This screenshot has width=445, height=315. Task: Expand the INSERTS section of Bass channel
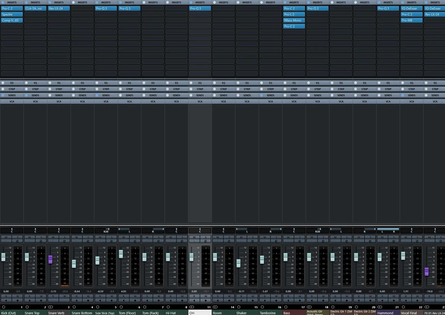(x=294, y=2)
